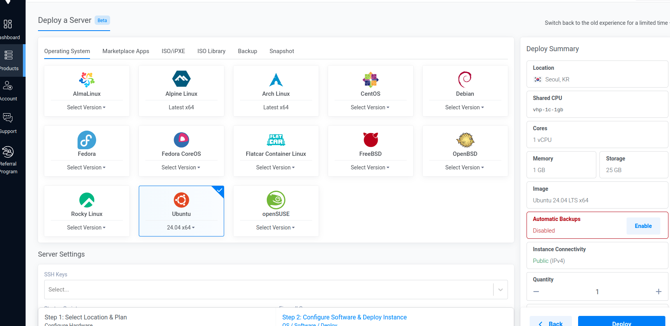Increase quantity with plus button

[658, 292]
